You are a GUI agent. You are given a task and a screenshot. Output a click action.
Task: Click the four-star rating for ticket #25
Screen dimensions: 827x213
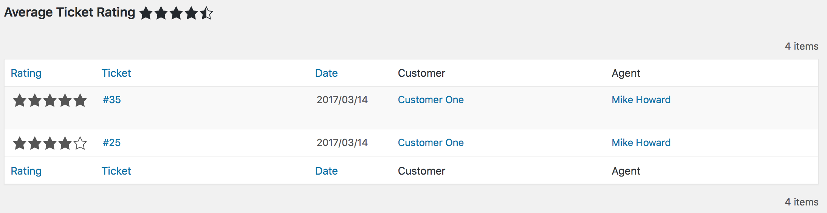coord(50,143)
